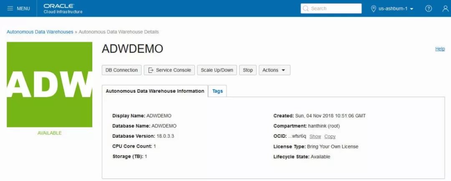Image resolution: width=451 pixels, height=181 pixels.
Task: Click the Oracle Cloud Infrastructure logo
Action: tap(63, 9)
